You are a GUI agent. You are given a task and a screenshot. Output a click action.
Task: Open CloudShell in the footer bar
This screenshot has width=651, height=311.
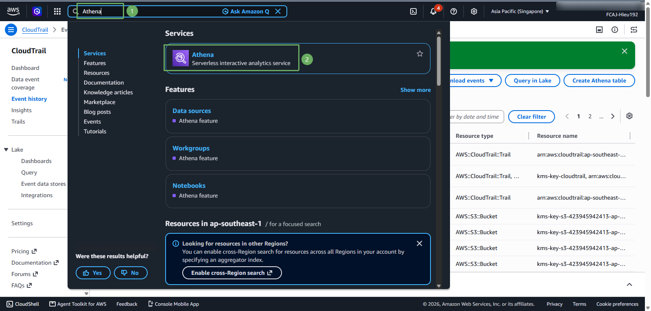[23, 304]
